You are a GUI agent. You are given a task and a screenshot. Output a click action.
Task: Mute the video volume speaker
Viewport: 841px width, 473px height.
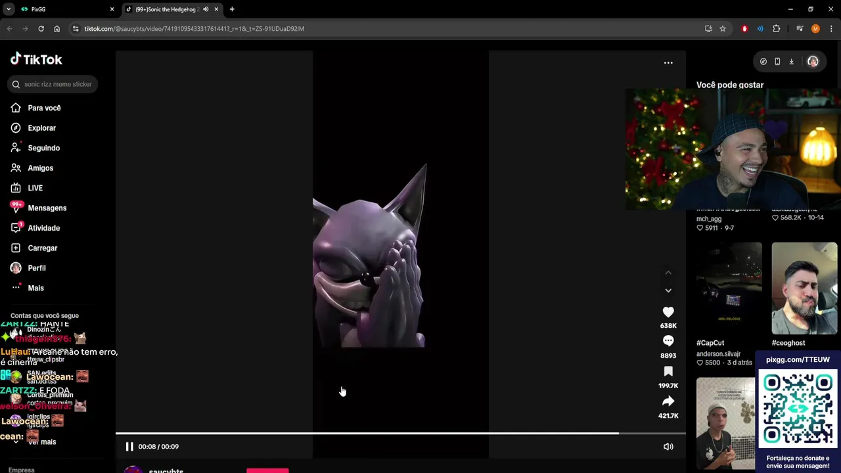coord(668,447)
